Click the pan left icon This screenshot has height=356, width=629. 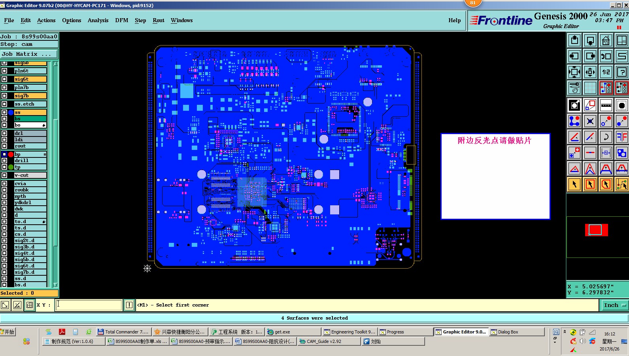point(574,56)
